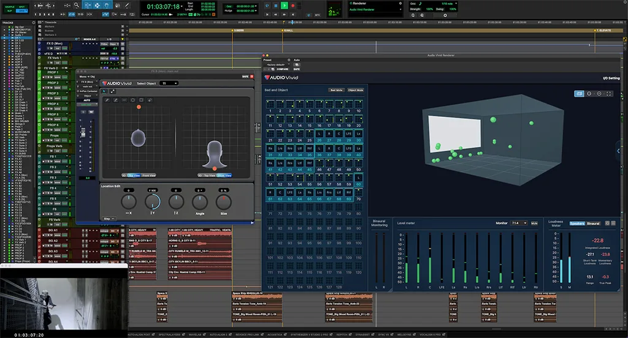The height and width of the screenshot is (338, 628).
Task: Select eraser tool at end of panner toolbar
Action: click(150, 100)
